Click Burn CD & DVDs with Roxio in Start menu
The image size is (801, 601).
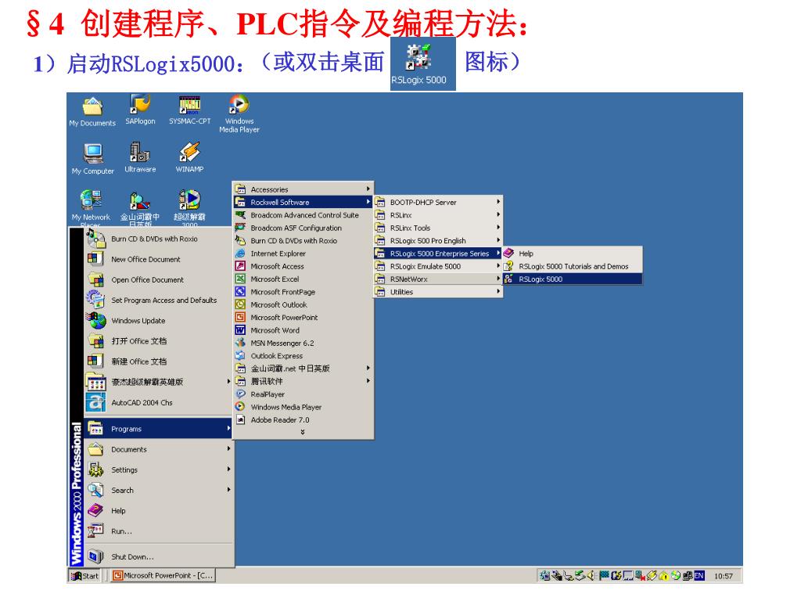(x=157, y=239)
